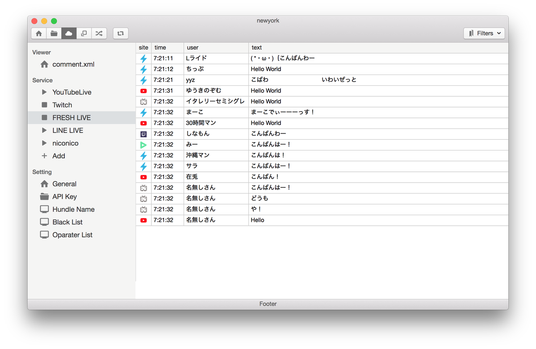Sort by the text column header
536x349 pixels.
(x=378, y=48)
